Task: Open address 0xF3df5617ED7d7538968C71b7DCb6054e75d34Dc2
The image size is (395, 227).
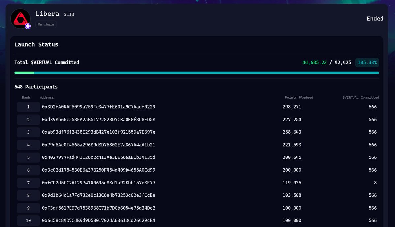Action: [x=99, y=208]
